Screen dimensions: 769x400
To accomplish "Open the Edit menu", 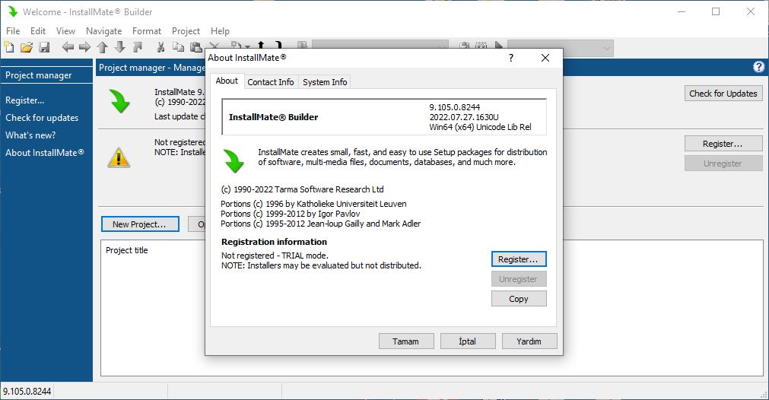I will (38, 31).
